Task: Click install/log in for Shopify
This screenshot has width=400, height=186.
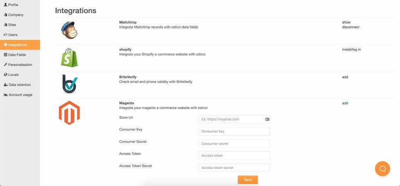Action: pos(351,49)
